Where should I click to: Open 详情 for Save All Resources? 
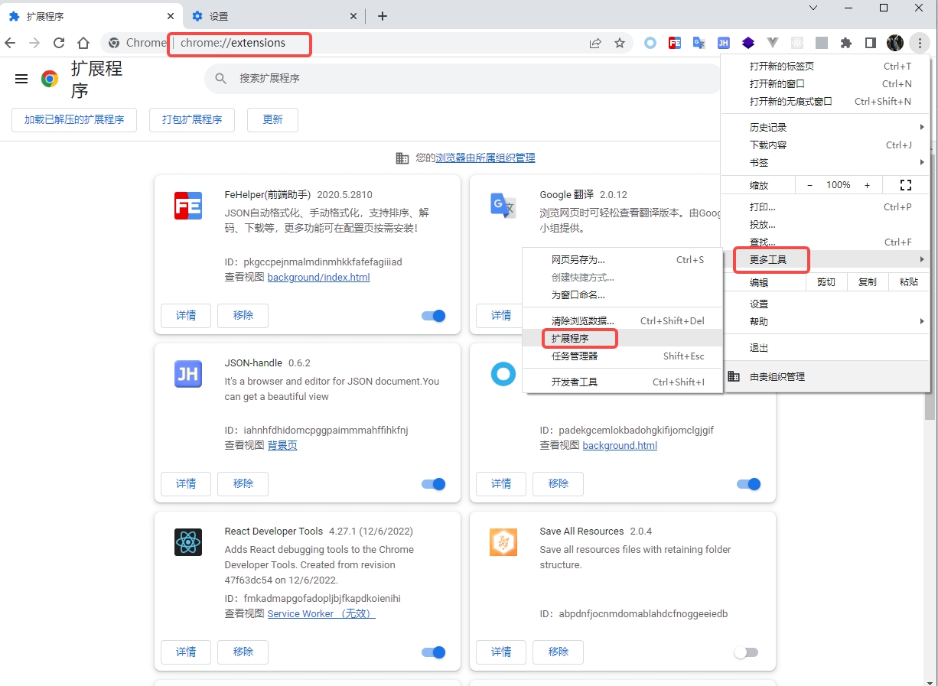click(501, 652)
